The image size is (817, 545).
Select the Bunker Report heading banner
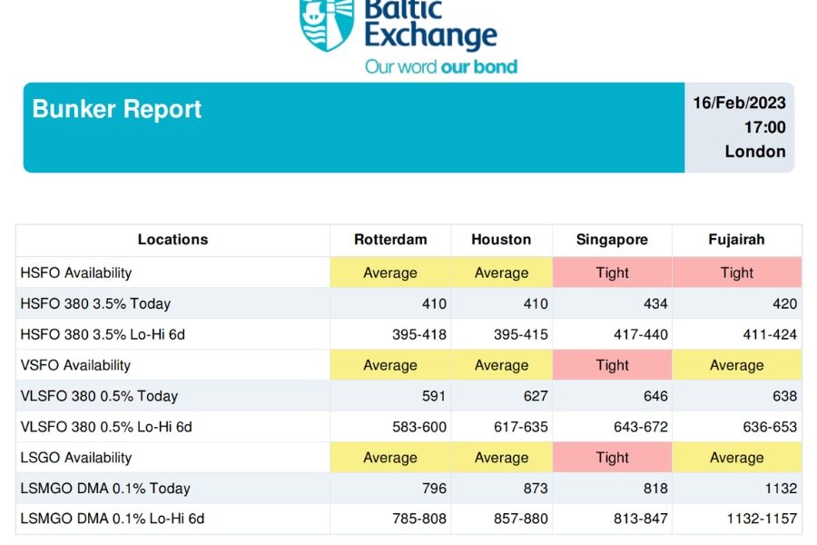coord(354,127)
